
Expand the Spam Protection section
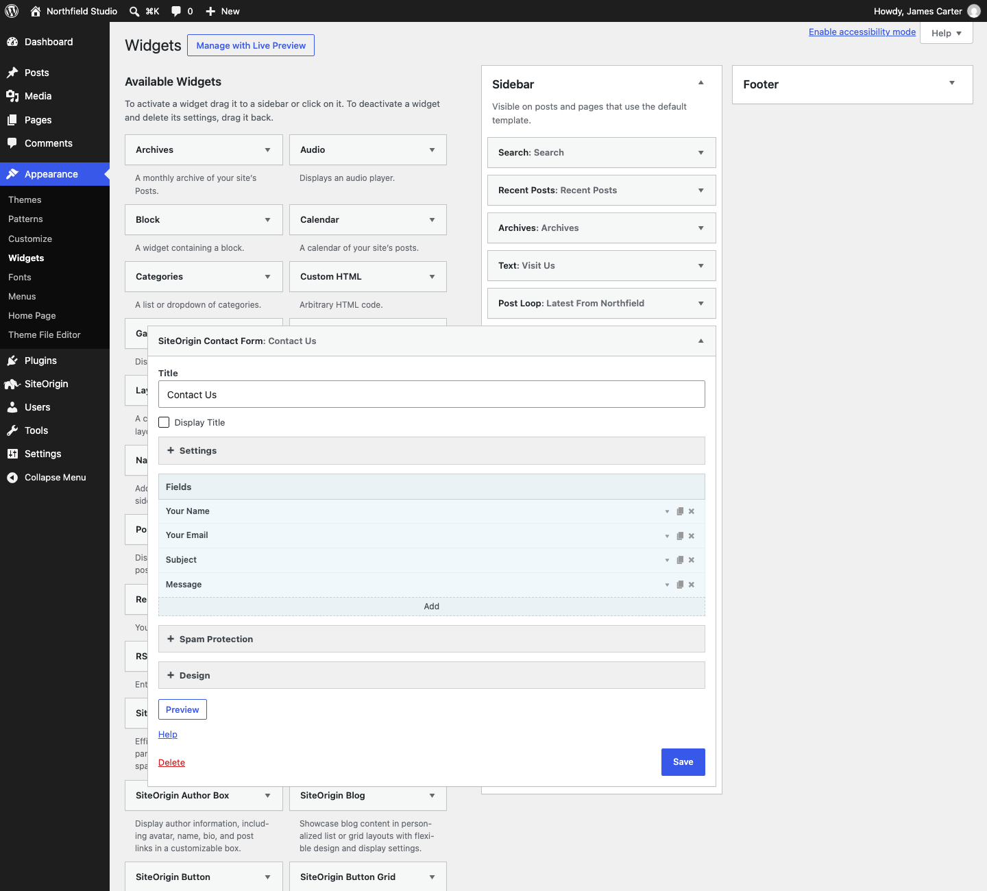[432, 639]
